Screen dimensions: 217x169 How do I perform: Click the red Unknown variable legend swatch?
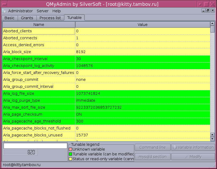[71, 149]
